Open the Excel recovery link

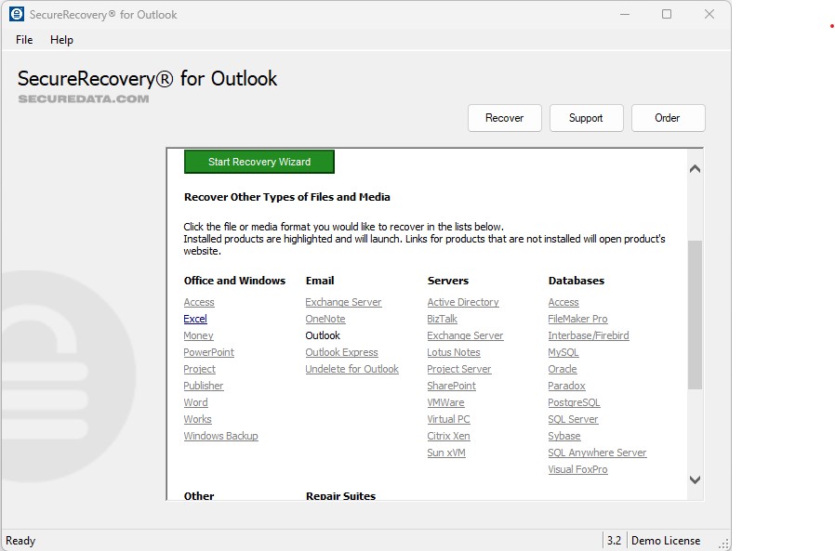pyautogui.click(x=194, y=319)
